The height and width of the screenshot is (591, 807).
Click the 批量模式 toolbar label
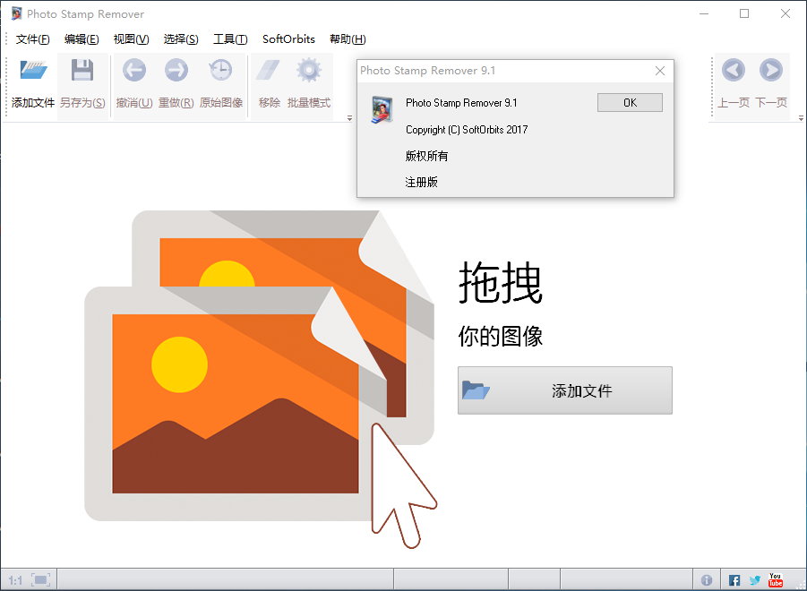309,102
